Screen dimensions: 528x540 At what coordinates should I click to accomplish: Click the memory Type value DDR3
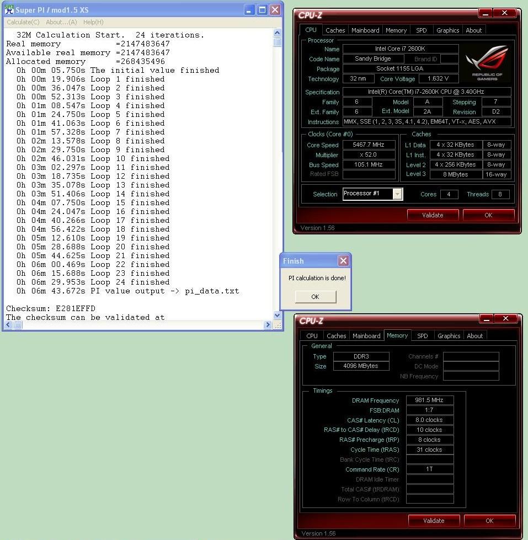[361, 356]
